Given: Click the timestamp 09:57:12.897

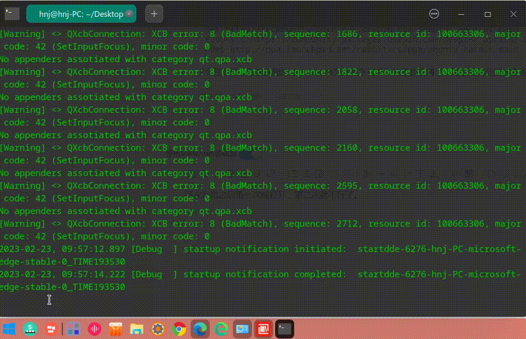Looking at the screenshot, I should pos(93,249).
